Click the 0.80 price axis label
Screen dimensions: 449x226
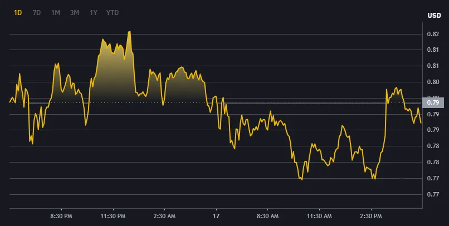(x=433, y=82)
